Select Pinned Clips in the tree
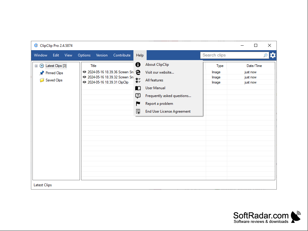The width and height of the screenshot is (308, 231). point(54,73)
